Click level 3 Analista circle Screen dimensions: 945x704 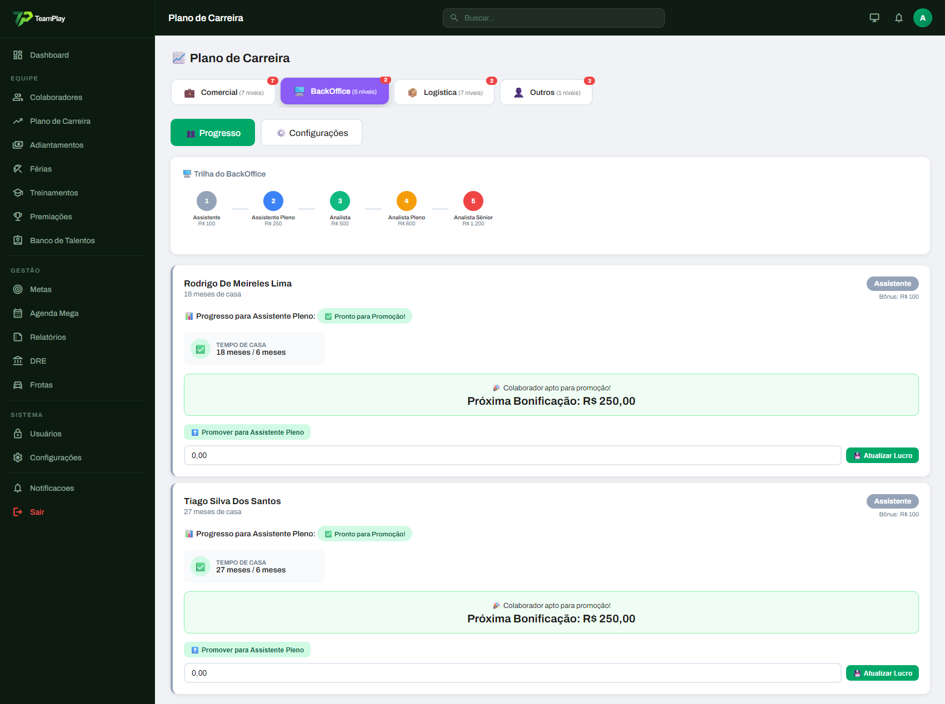tap(340, 201)
